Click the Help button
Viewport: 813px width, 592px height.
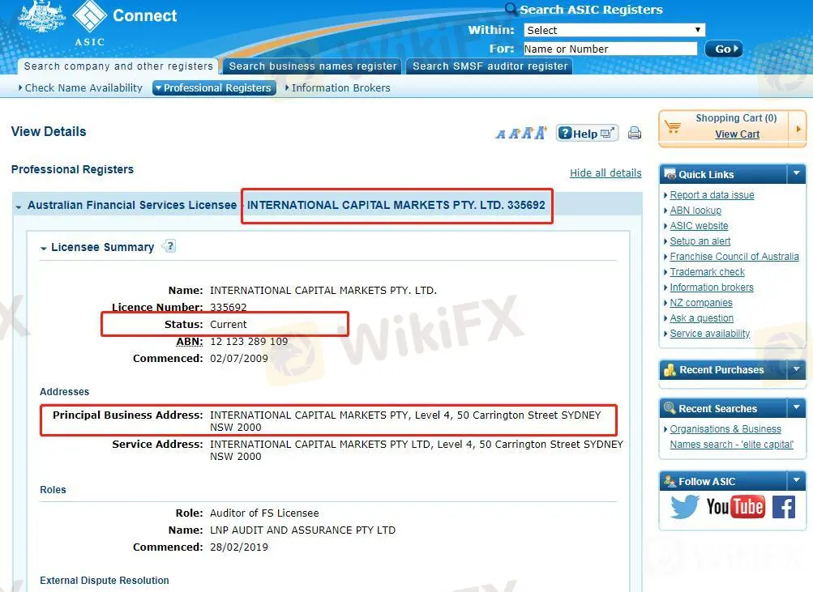pos(587,133)
